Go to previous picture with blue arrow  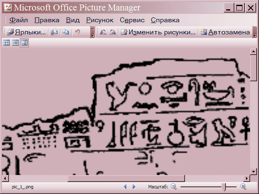[125, 187]
